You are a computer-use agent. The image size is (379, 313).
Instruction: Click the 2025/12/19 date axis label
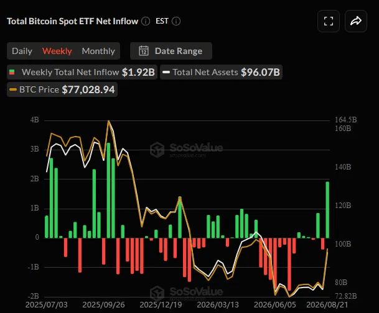tap(161, 304)
